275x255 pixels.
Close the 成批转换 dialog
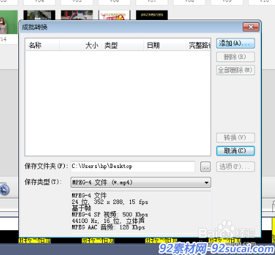(251, 27)
